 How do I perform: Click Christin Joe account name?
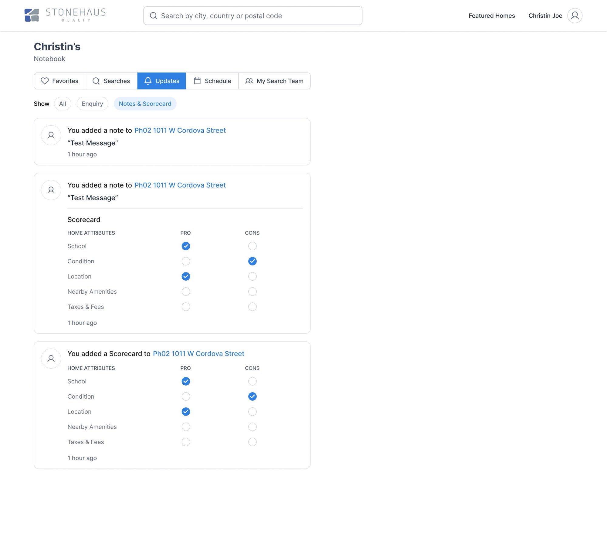click(x=545, y=16)
